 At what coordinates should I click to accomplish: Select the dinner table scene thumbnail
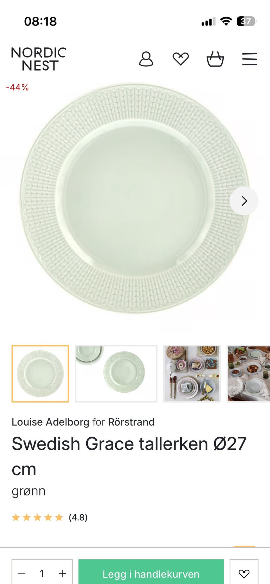click(249, 374)
